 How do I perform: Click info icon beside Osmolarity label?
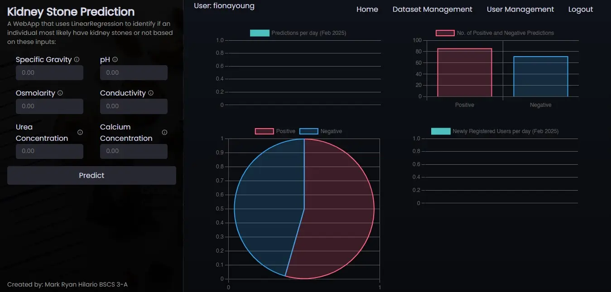[60, 93]
